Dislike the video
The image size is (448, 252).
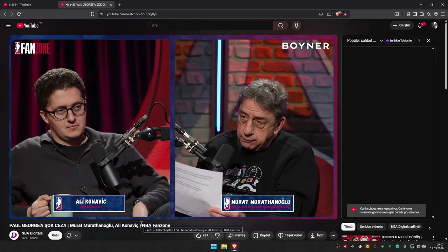click(x=217, y=235)
